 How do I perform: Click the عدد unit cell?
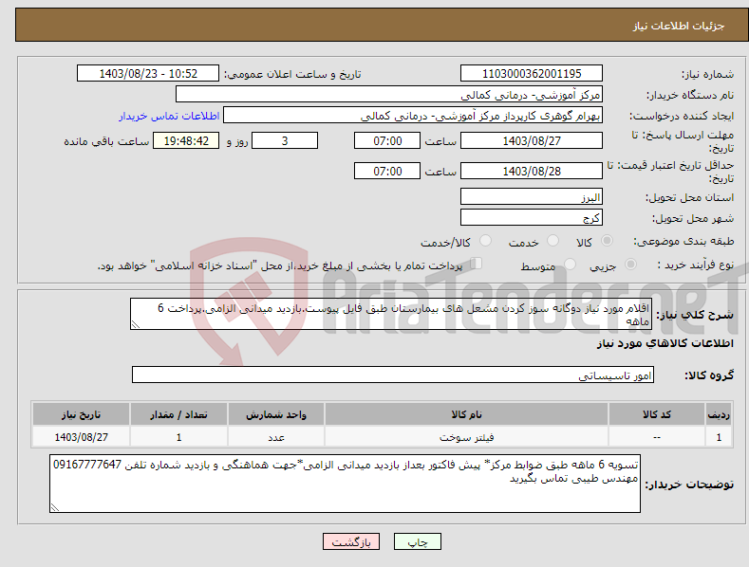click(x=276, y=437)
